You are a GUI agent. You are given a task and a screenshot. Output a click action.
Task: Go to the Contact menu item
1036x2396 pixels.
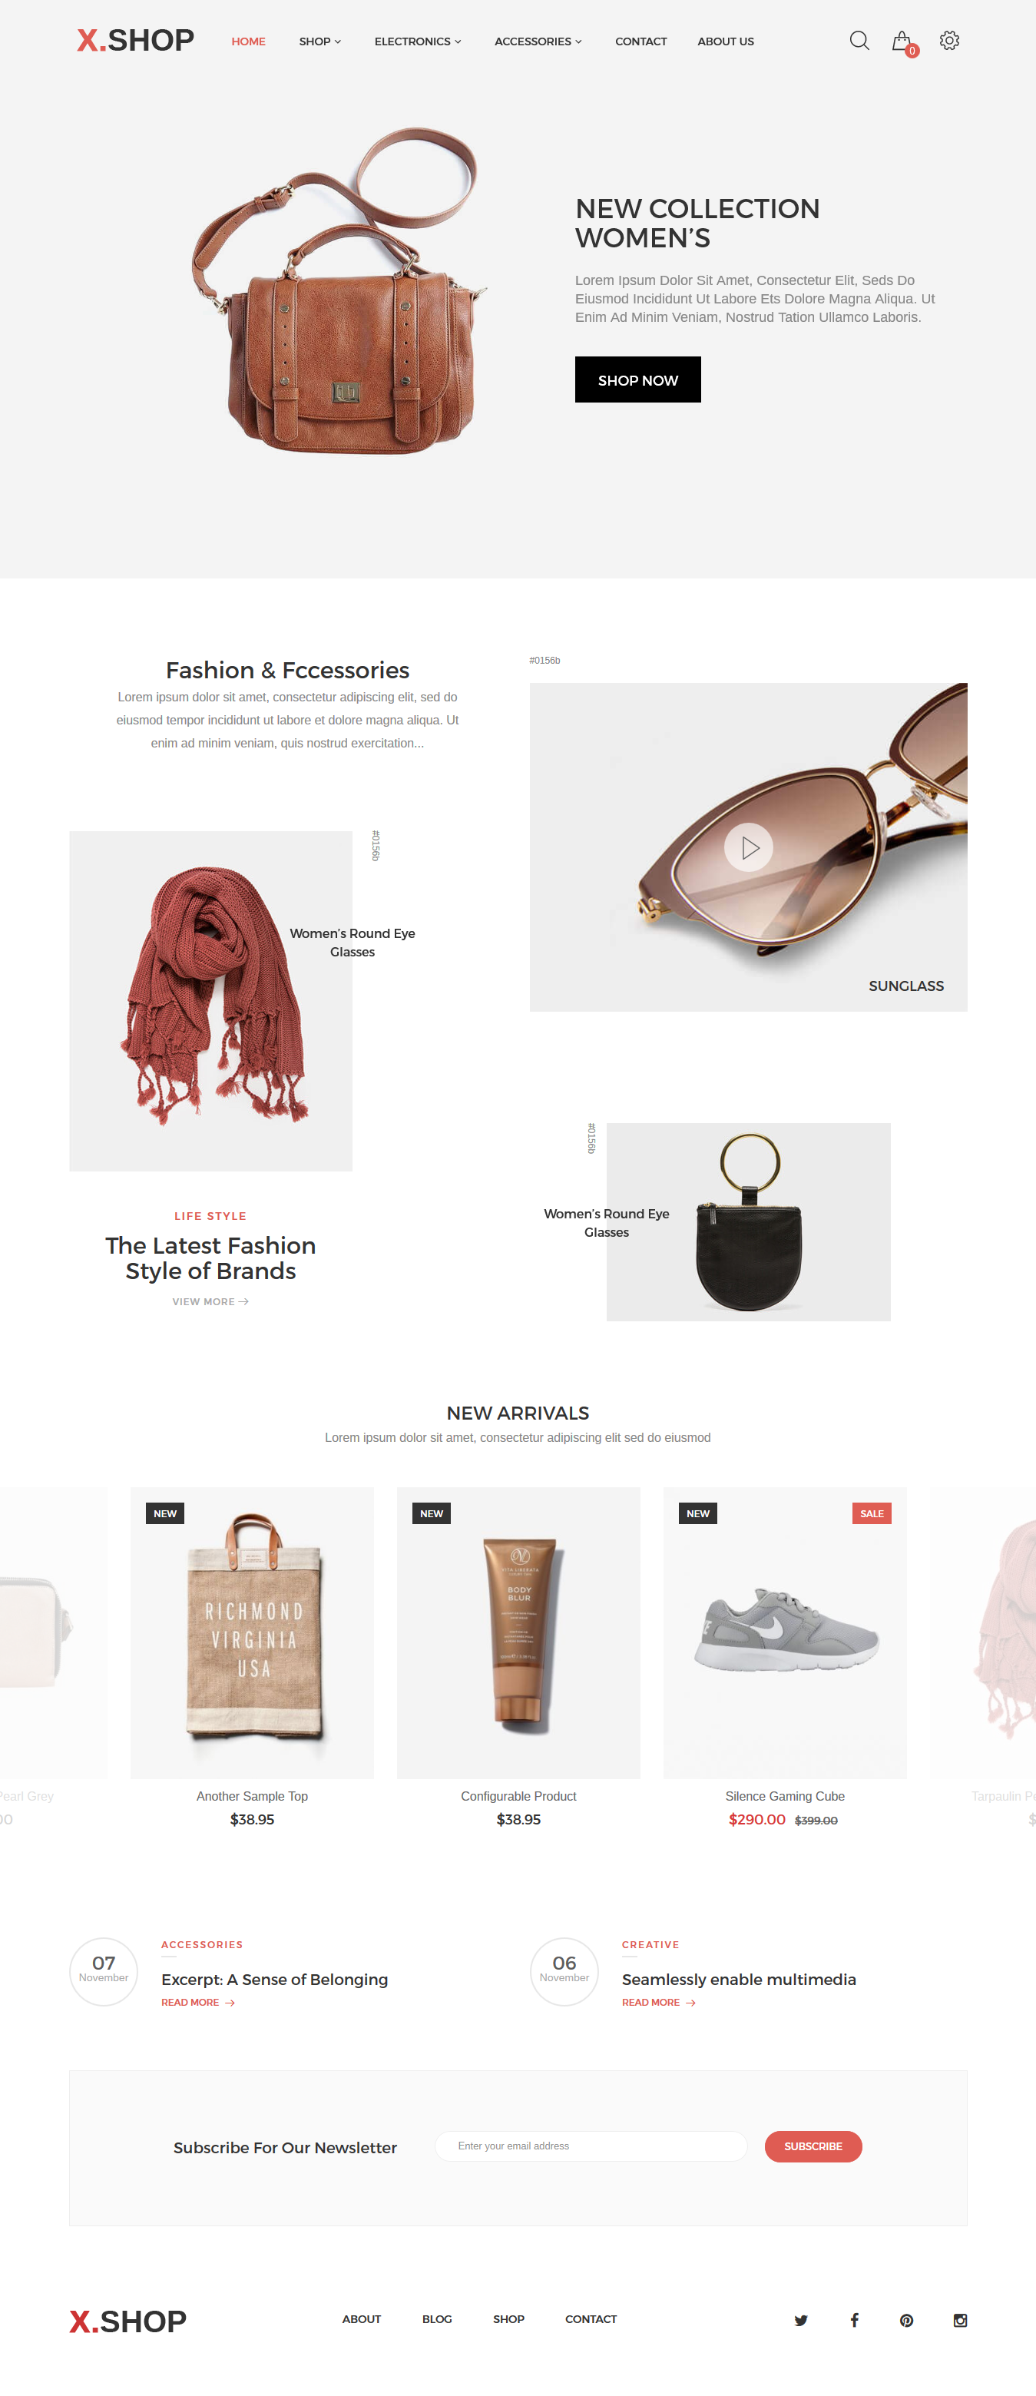point(640,41)
